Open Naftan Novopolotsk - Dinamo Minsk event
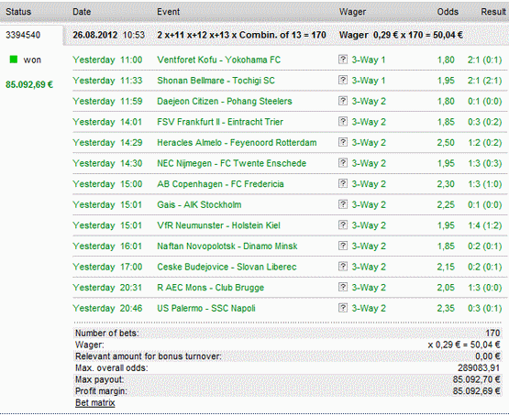 tap(227, 246)
